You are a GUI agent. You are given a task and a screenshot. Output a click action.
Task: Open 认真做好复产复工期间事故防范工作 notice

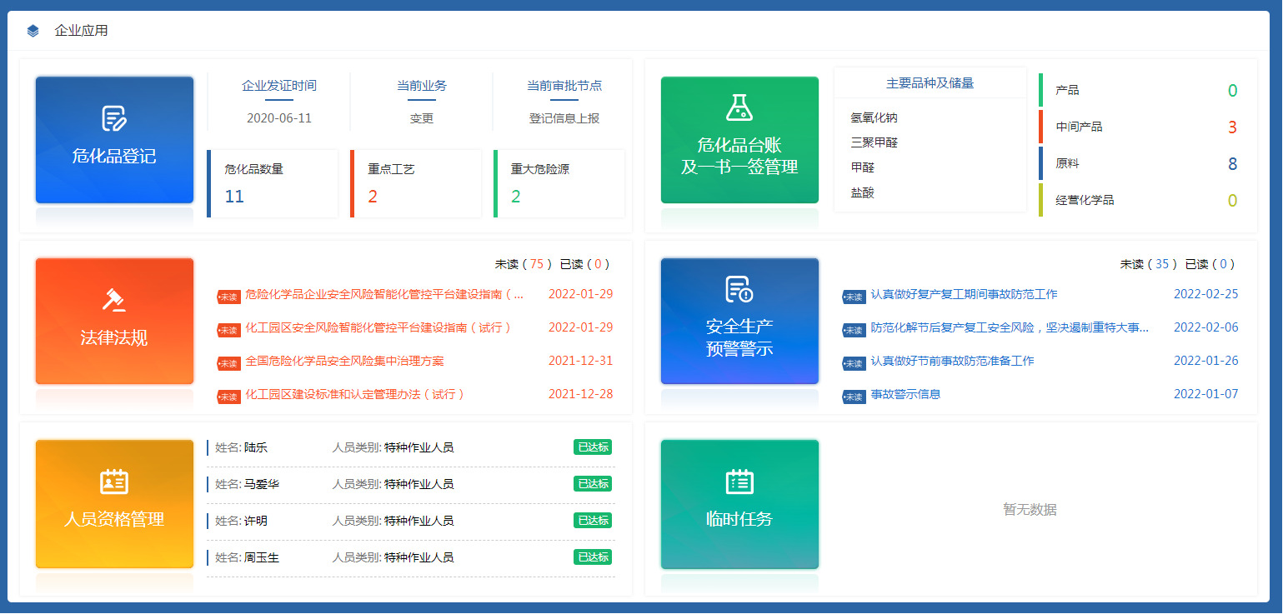coord(964,294)
